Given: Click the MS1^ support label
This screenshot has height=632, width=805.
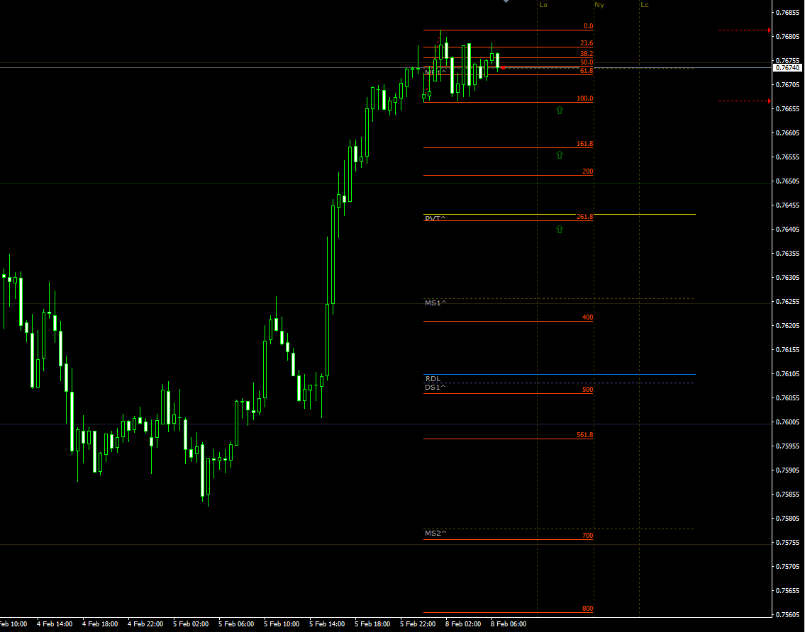Looking at the screenshot, I should point(434,302).
